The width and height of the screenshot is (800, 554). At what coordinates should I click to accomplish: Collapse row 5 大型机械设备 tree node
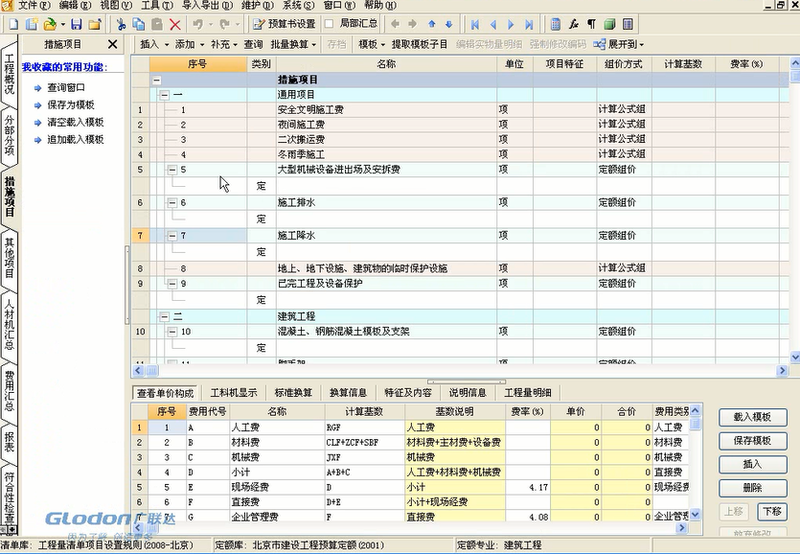172,170
